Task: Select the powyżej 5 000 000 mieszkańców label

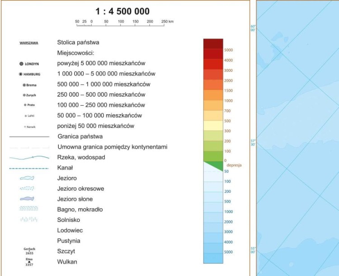Action: pyautogui.click(x=101, y=63)
